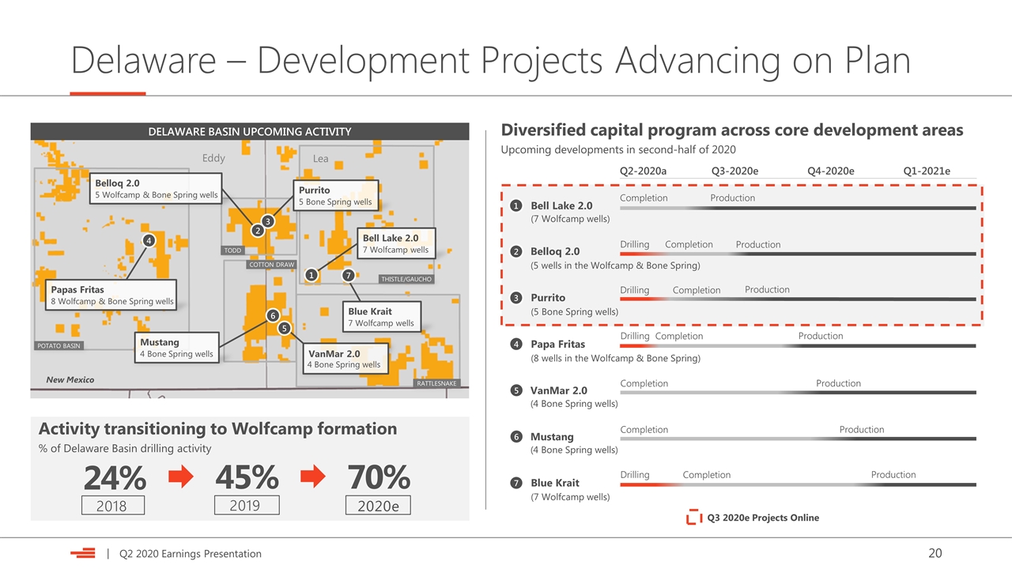1012x569 pixels.
Task: Select the VanMar 2.0 map callout
Action: (x=345, y=359)
